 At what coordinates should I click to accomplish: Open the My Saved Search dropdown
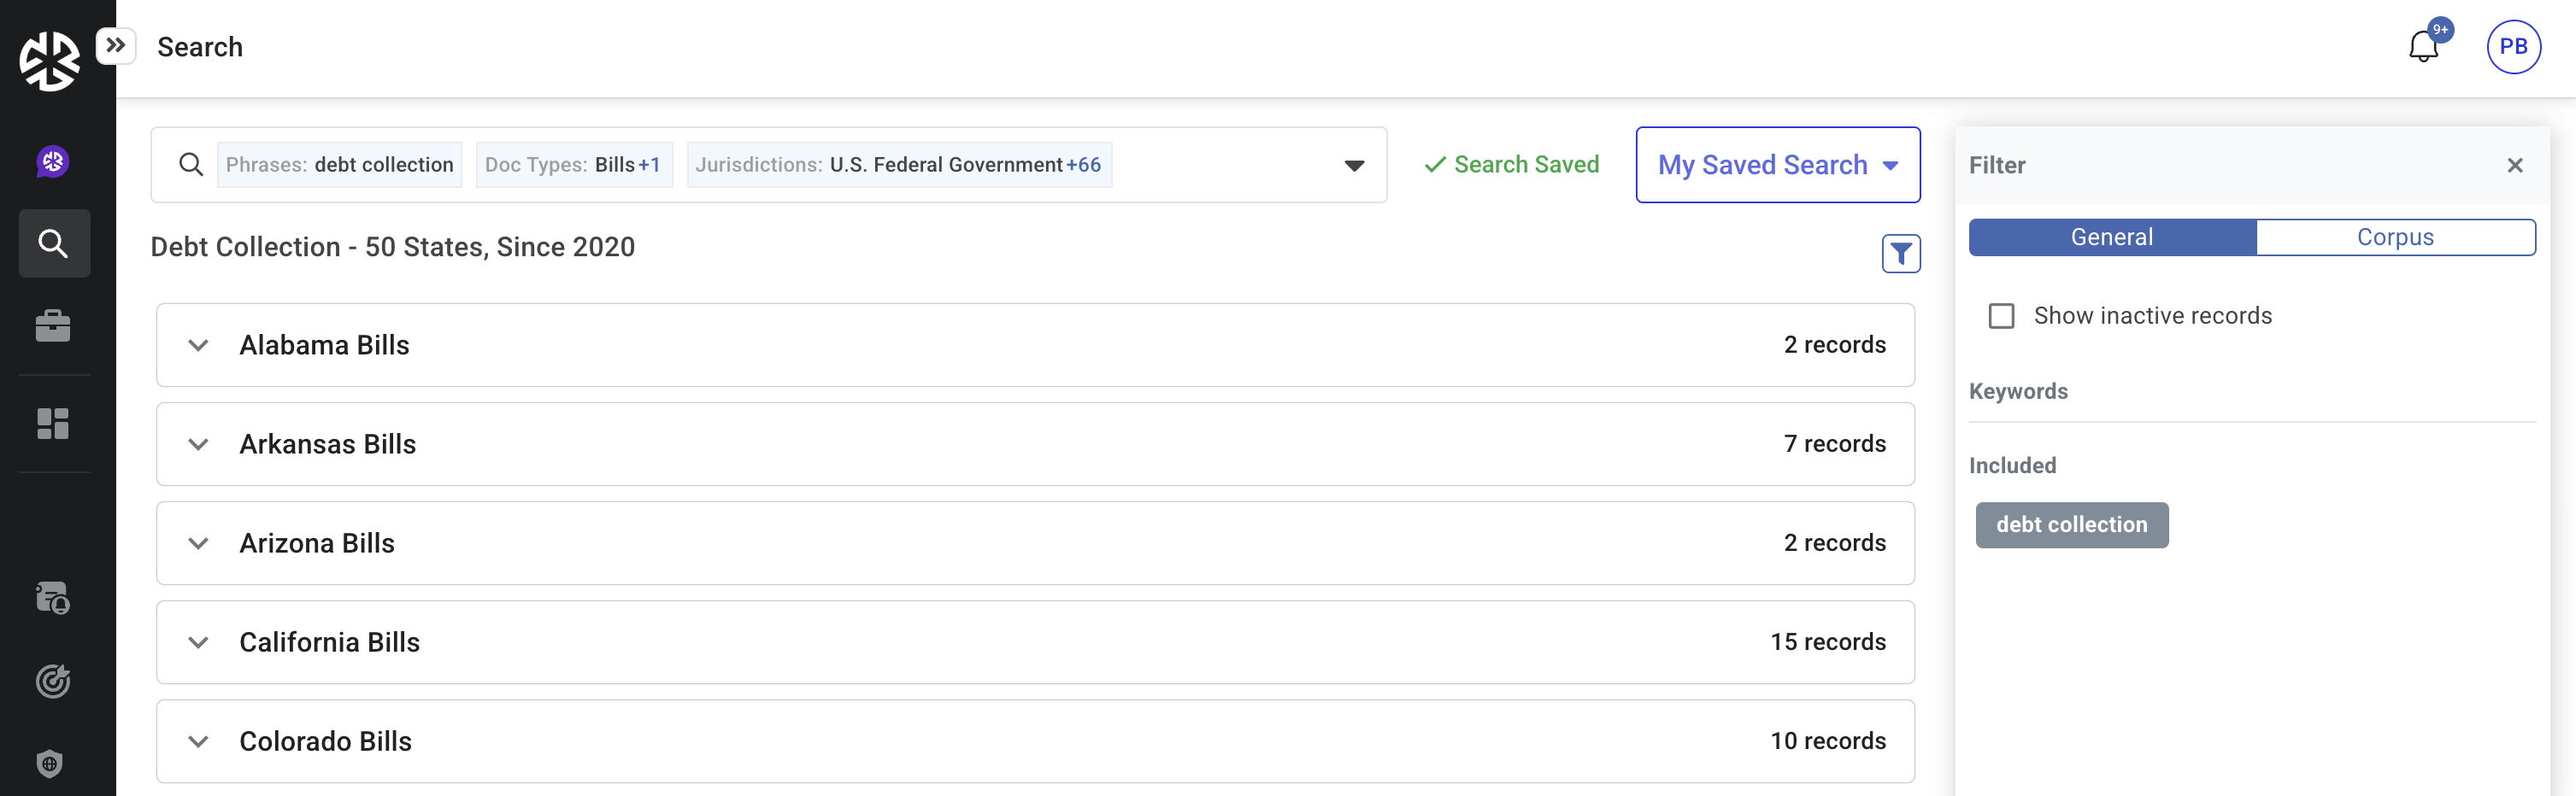1777,166
